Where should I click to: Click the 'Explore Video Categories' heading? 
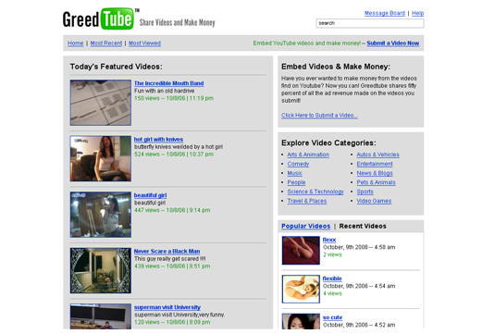click(328, 143)
